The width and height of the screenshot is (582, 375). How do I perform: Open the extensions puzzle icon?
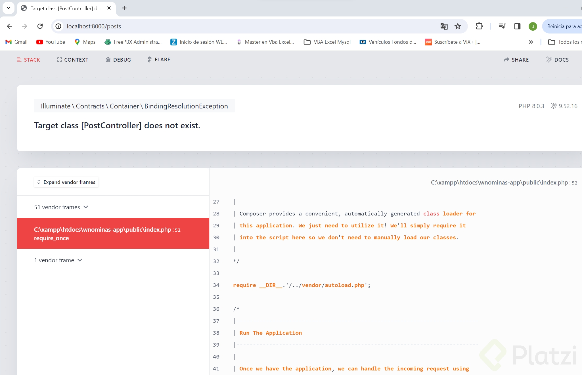[479, 26]
